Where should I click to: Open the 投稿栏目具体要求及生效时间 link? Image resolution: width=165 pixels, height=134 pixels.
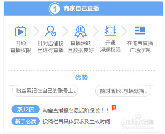point(76,121)
